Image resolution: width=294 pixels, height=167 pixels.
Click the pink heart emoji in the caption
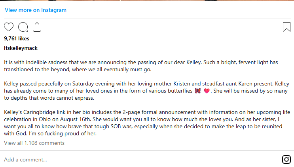click(207, 91)
